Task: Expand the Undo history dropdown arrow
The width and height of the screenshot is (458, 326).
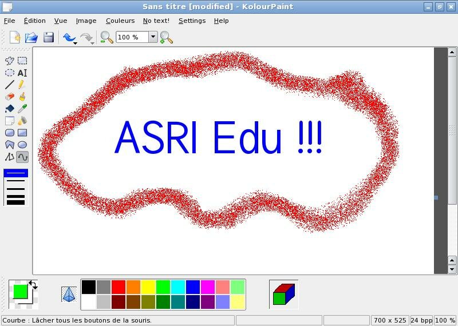Action: pyautogui.click(x=75, y=43)
